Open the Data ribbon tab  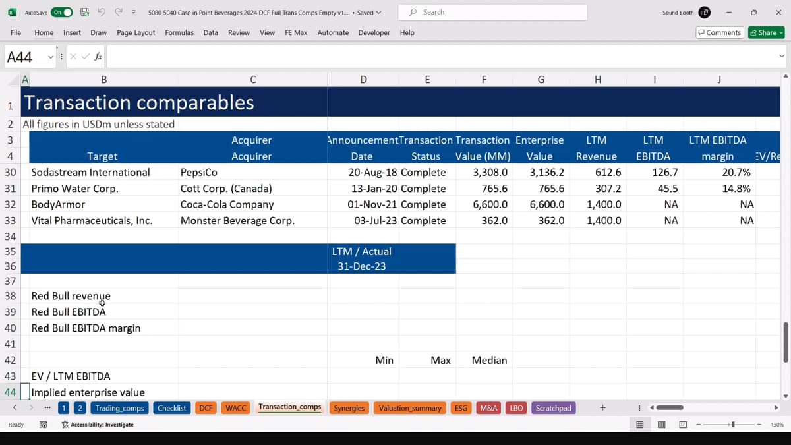tap(211, 32)
